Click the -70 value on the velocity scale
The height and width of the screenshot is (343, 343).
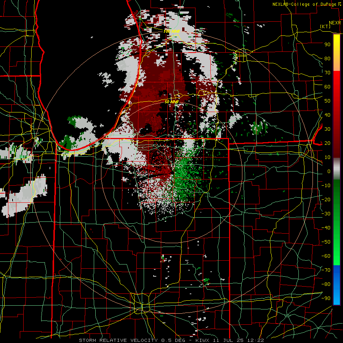point(326,270)
